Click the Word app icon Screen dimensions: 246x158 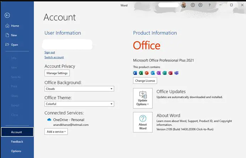pyautogui.click(x=135, y=73)
